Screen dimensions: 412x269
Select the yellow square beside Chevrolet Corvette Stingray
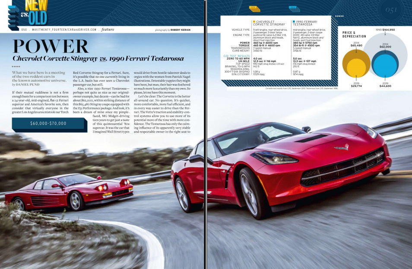(254, 22)
